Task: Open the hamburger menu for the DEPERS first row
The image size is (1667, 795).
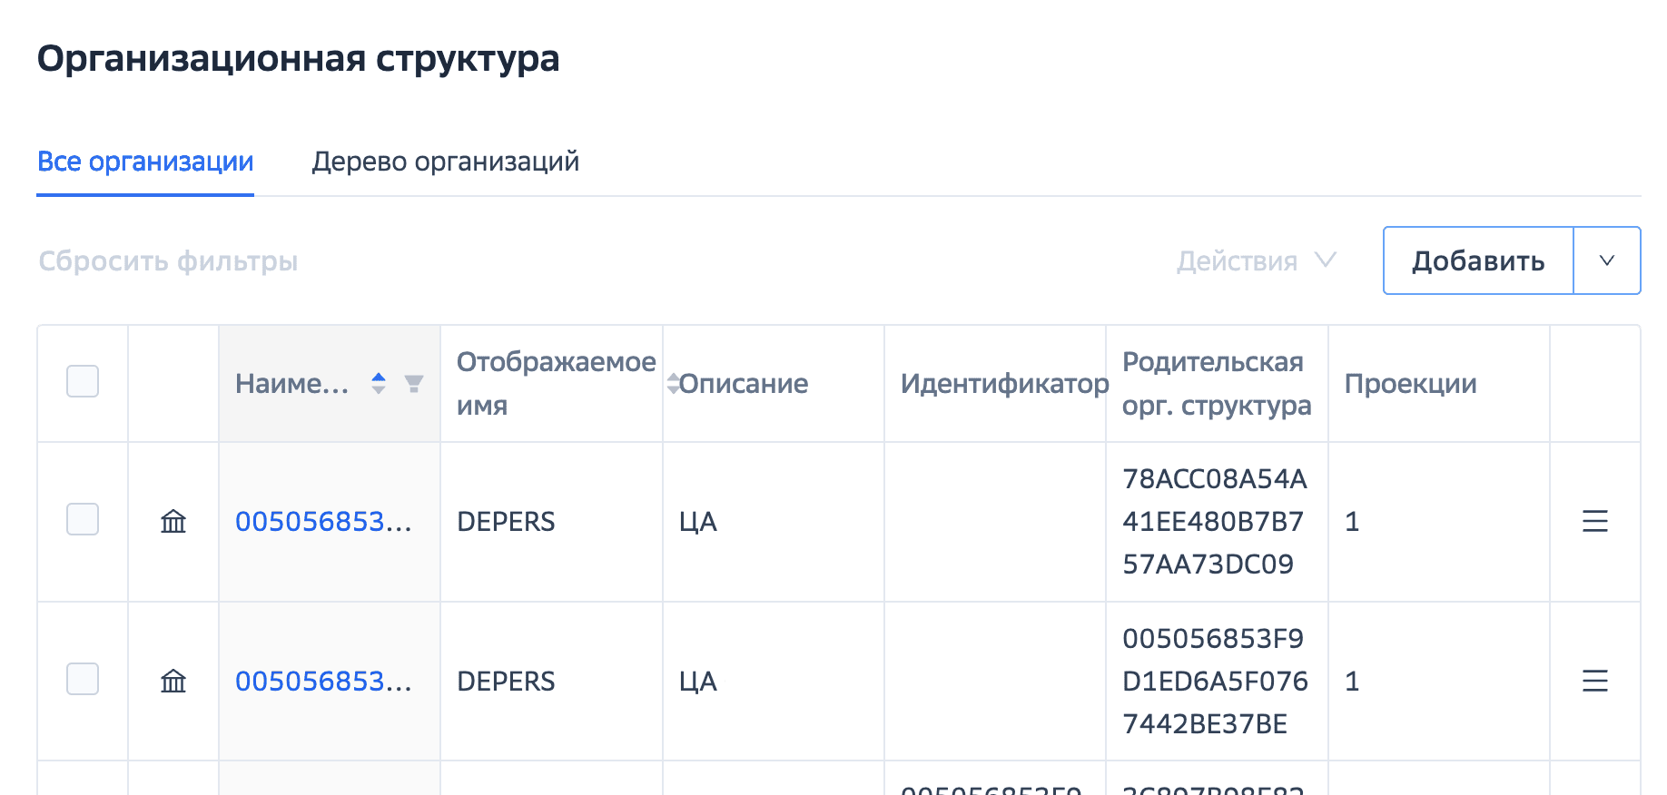Action: [1594, 522]
